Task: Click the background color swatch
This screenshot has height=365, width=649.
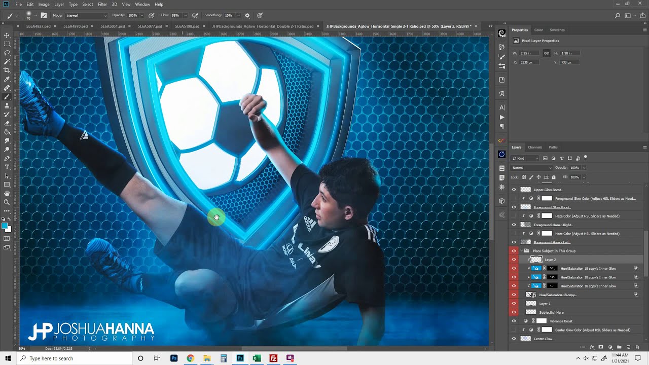Action: pyautogui.click(x=9, y=229)
